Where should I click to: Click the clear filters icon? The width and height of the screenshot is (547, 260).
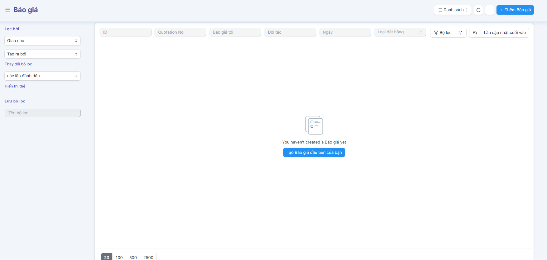click(x=461, y=33)
